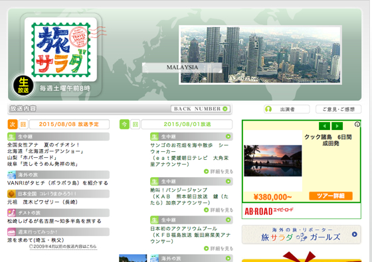Viewport: 372px width, 262px height.
Task: Open 旅サラダガールズ banner
Action: (x=302, y=234)
